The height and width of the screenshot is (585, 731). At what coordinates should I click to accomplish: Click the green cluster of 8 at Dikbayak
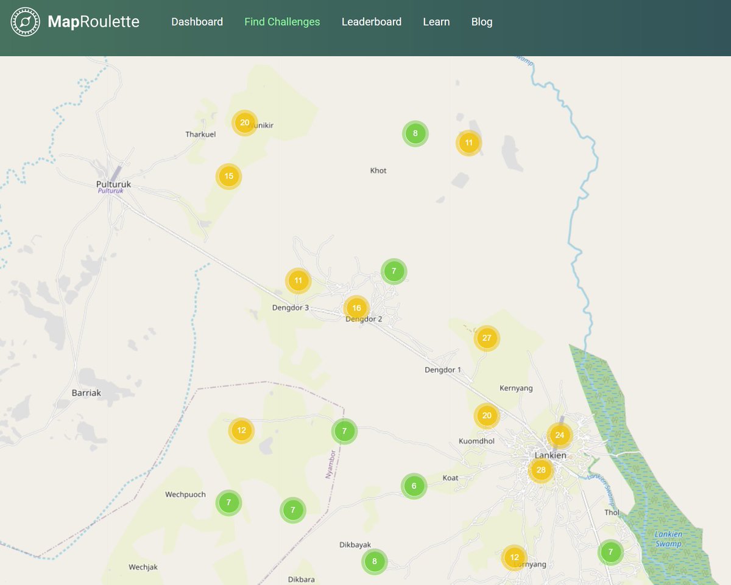374,561
